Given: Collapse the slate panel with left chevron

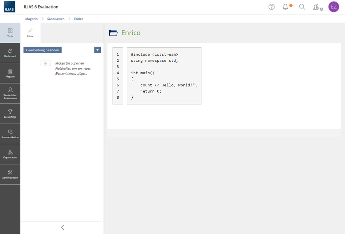Looking at the screenshot, I should (x=63, y=227).
